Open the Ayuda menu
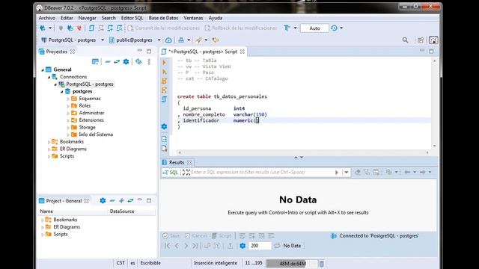 216,18
